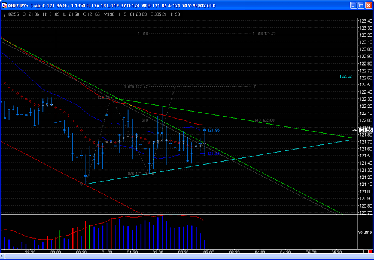Image resolution: width=374 pixels, height=260 pixels.
Task: Click the horizontal scrollbar track under the chart
Action: click(188, 256)
